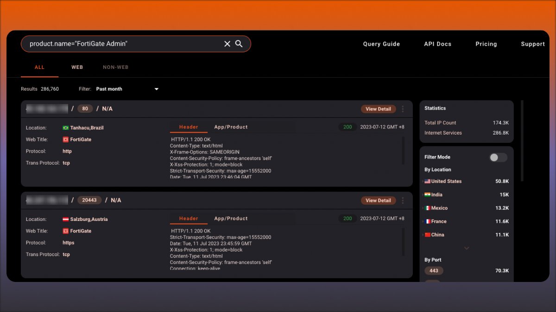Click the France flag icon
The height and width of the screenshot is (312, 556).
(427, 221)
